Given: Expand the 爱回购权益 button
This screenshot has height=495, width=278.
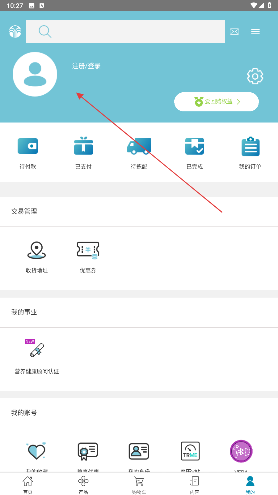Looking at the screenshot, I should (217, 102).
